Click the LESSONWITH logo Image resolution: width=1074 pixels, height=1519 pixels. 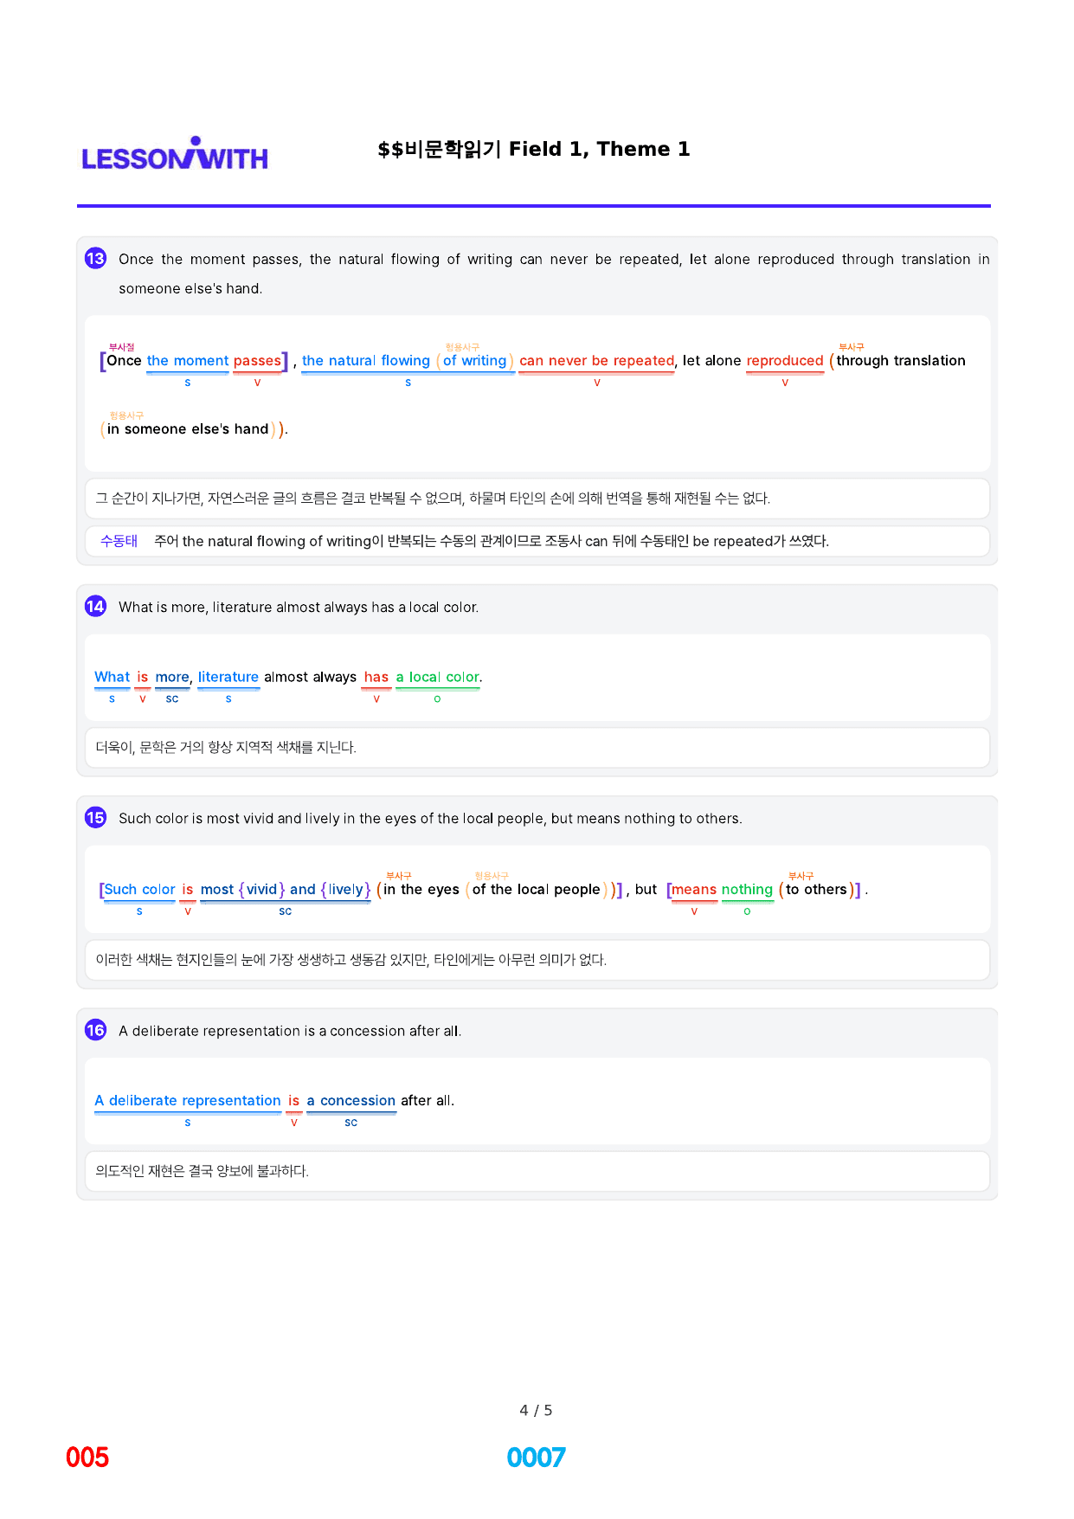[x=175, y=153]
